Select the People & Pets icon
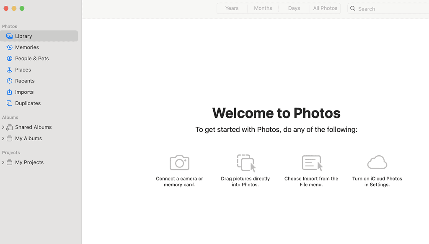 [x=9, y=59]
